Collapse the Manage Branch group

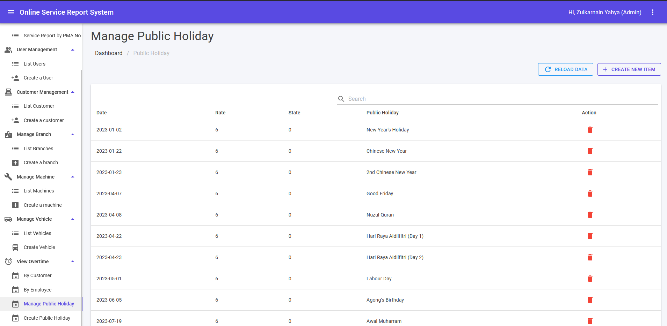(73, 135)
